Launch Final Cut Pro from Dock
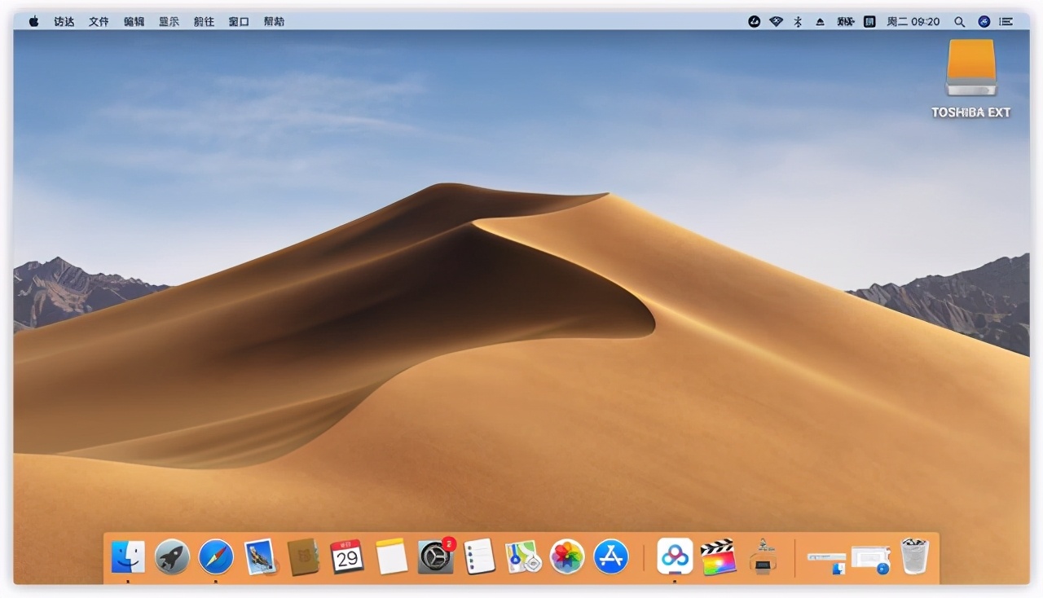 (718, 557)
